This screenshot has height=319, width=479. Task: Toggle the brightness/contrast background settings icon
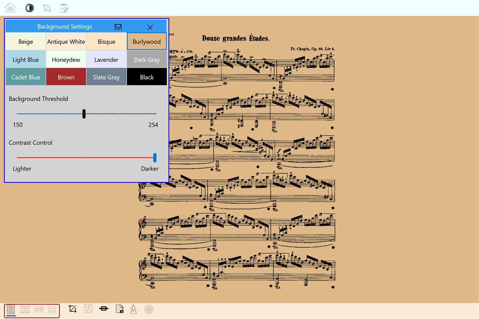30,7
